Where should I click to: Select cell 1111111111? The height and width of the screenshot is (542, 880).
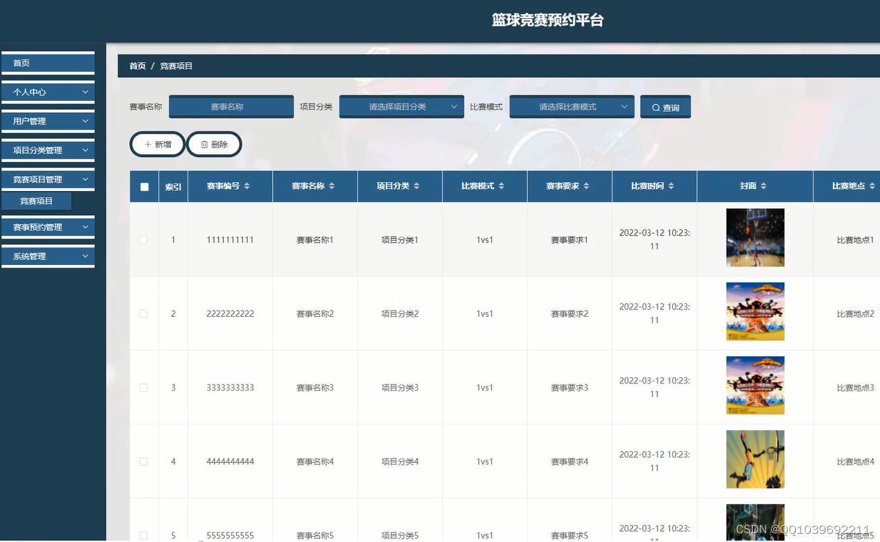pyautogui.click(x=230, y=240)
